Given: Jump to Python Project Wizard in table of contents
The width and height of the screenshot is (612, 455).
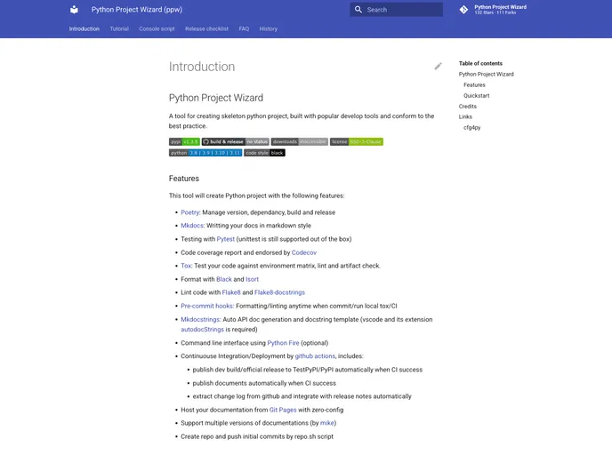Looking at the screenshot, I should tap(486, 74).
